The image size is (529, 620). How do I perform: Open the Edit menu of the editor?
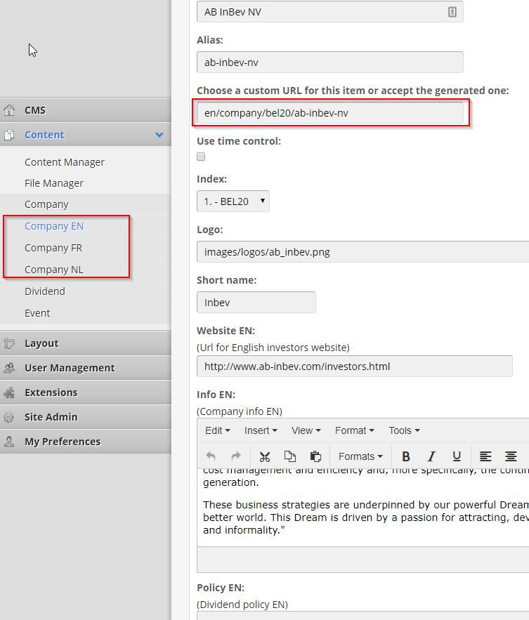(218, 430)
